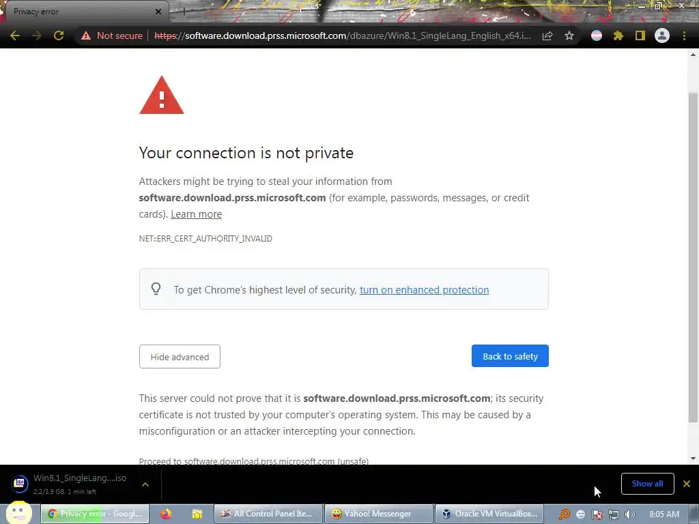The width and height of the screenshot is (699, 524).
Task: Reload the page with the refresh icon
Action: (x=59, y=35)
